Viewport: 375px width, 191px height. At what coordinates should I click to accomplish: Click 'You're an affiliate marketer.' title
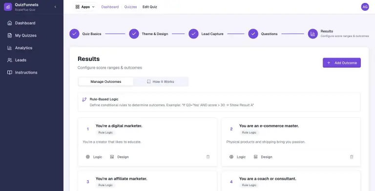(121, 179)
